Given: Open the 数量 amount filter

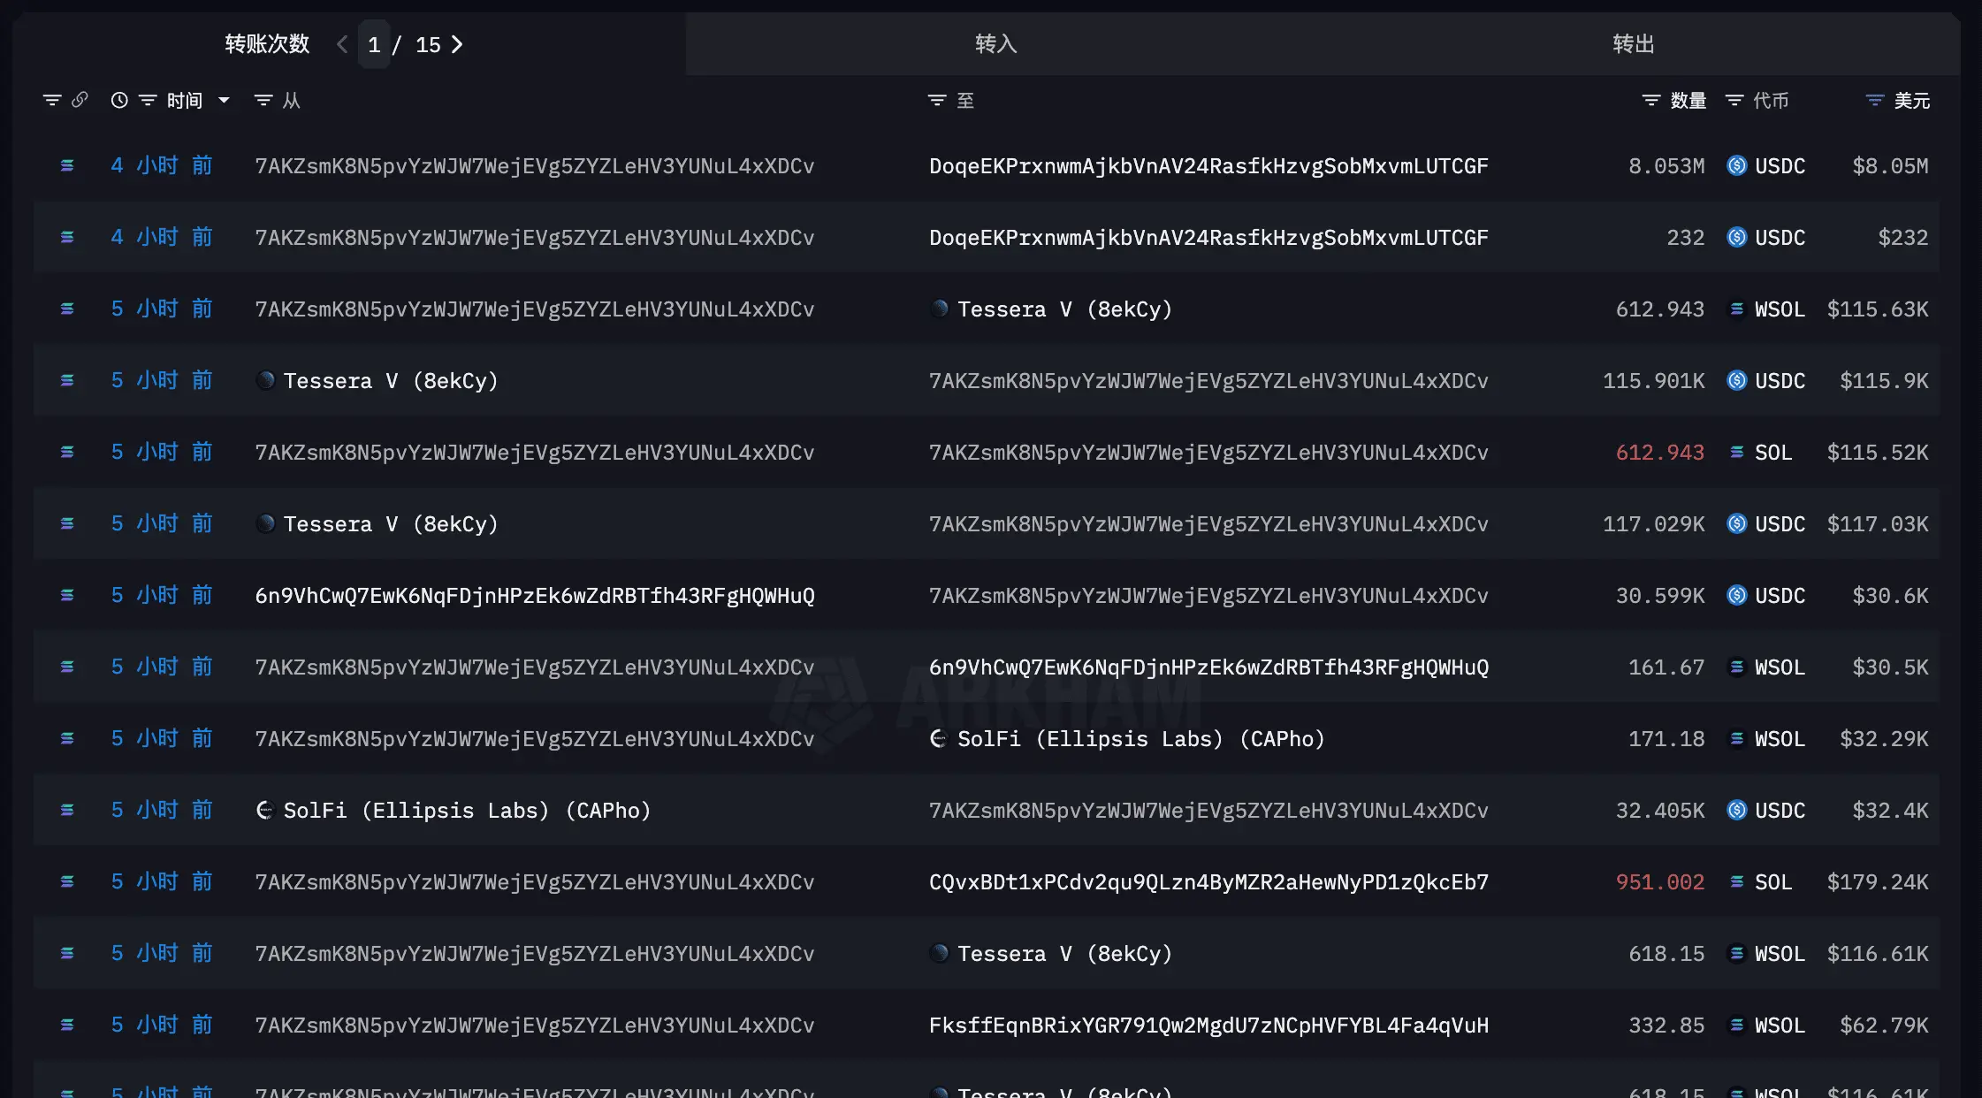Looking at the screenshot, I should (x=1651, y=101).
